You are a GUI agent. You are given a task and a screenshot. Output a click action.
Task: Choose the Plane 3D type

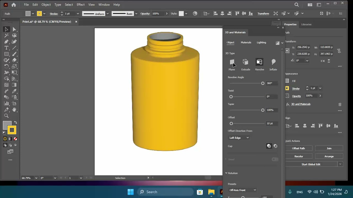pyautogui.click(x=232, y=65)
